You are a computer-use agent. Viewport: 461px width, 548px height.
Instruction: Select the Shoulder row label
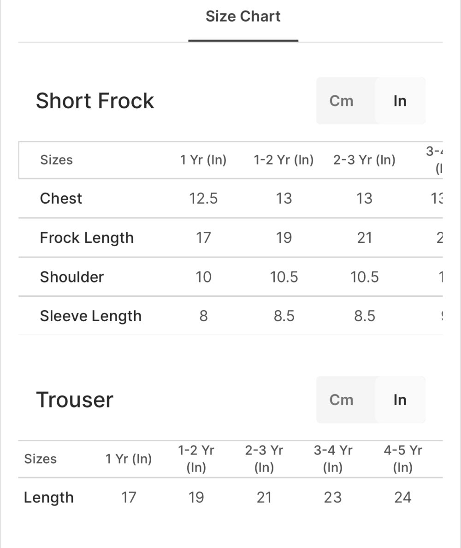tap(72, 277)
